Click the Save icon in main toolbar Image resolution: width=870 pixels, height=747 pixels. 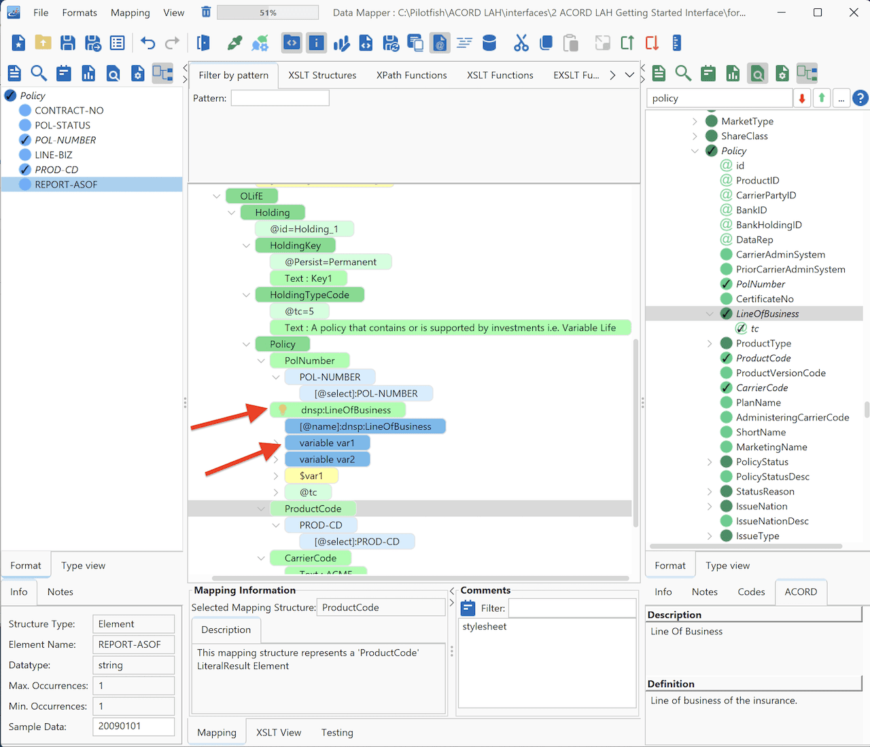click(x=68, y=43)
